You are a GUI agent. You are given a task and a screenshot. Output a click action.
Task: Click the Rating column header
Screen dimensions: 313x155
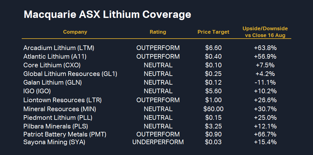[x=158, y=32]
